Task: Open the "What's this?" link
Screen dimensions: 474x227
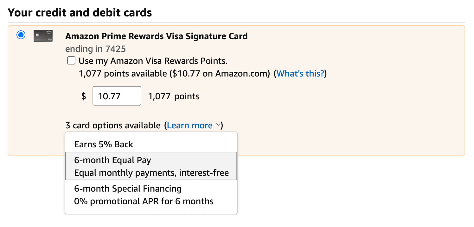Action: pos(300,74)
